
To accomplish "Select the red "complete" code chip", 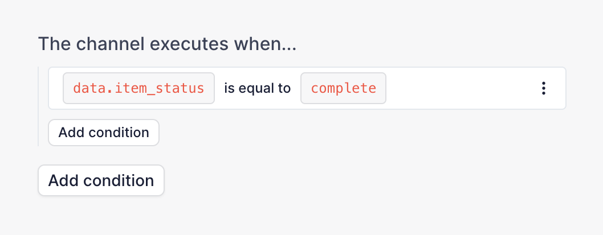I will point(343,88).
